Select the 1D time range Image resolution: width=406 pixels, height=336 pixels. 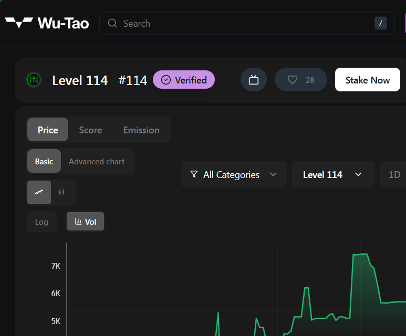[x=394, y=174]
